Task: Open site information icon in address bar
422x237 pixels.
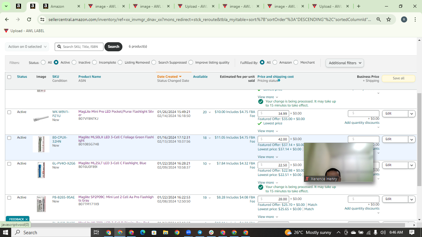Action: [x=42, y=19]
